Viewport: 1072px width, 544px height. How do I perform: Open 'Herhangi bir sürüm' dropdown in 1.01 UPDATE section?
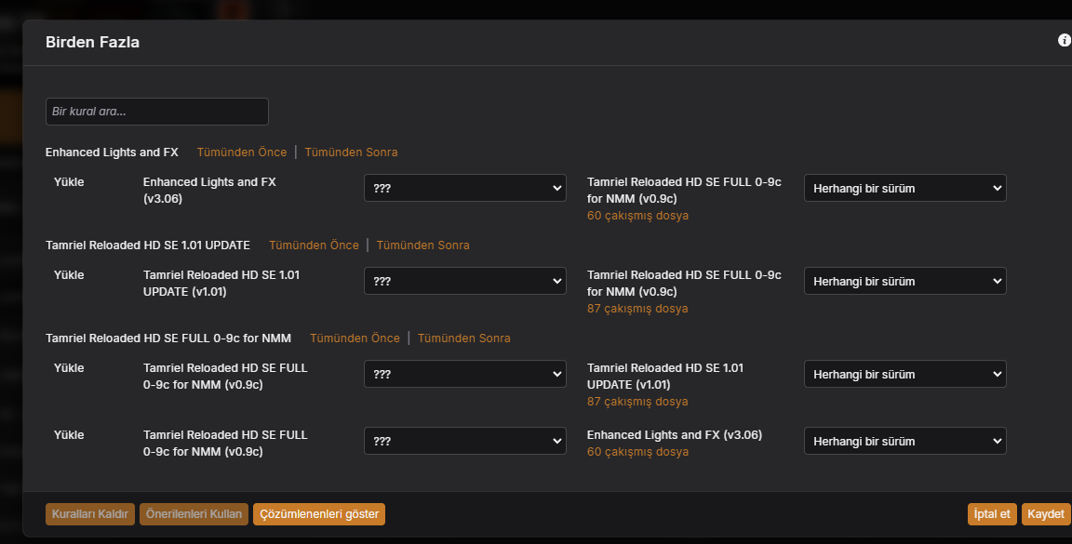[x=905, y=281]
